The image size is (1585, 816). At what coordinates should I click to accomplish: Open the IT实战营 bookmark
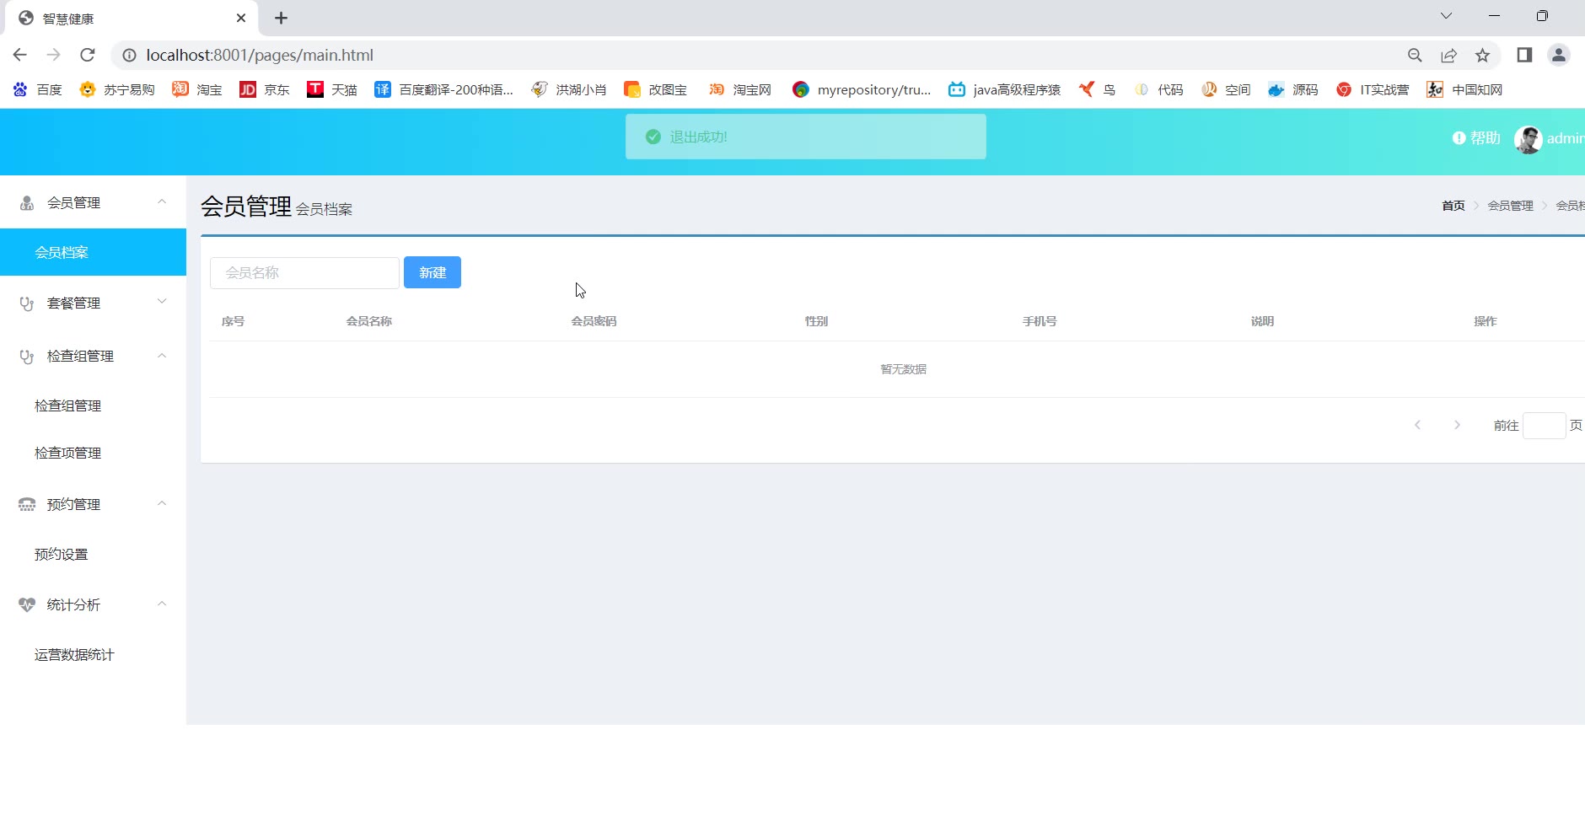click(x=1373, y=89)
